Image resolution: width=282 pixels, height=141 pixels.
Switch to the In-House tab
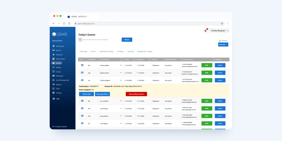click(120, 51)
